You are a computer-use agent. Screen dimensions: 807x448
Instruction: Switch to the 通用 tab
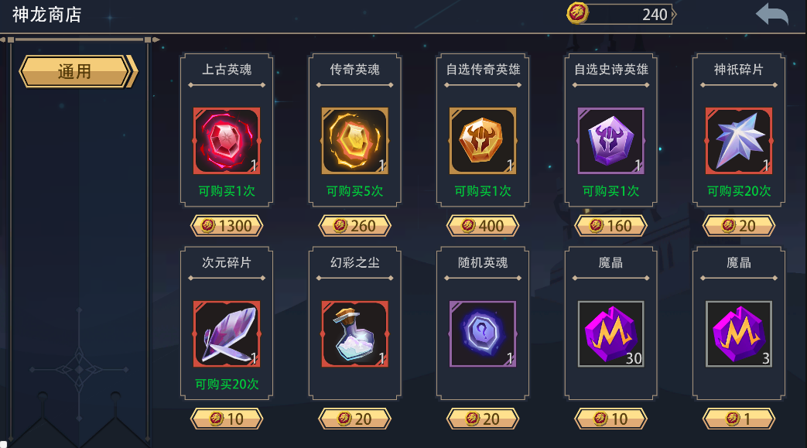pyautogui.click(x=78, y=71)
